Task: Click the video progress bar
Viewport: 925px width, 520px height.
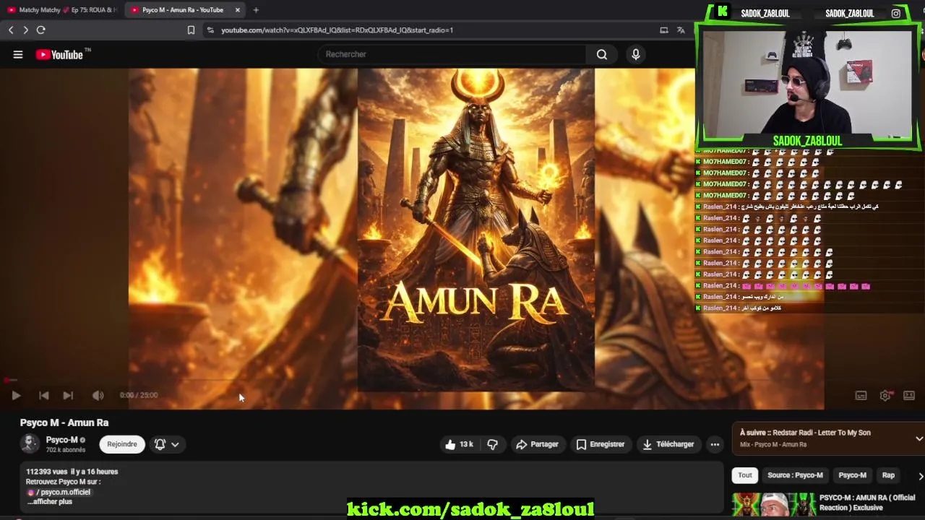Action: [x=412, y=380]
